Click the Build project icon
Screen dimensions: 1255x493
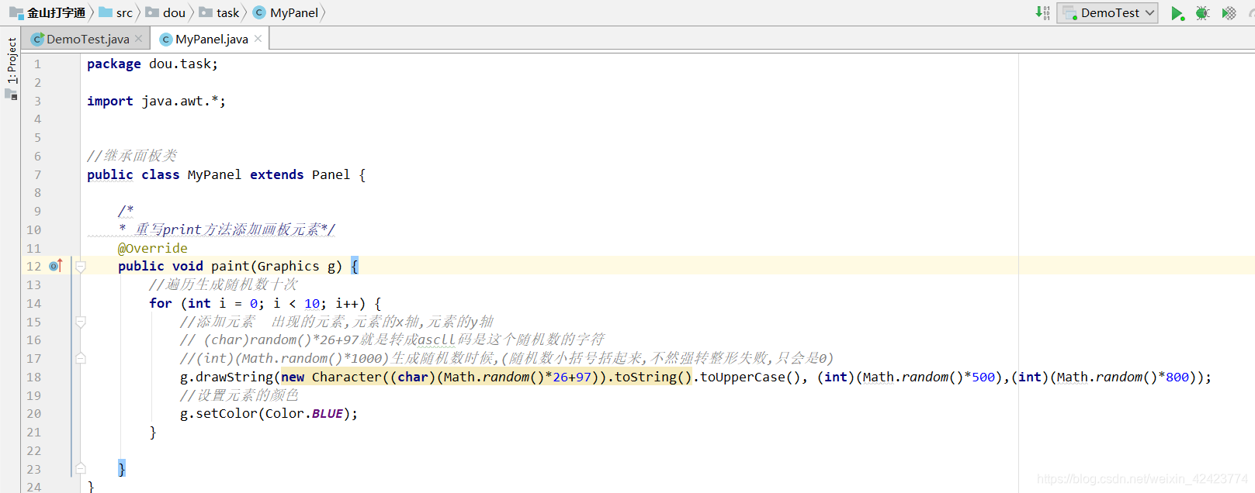1042,12
